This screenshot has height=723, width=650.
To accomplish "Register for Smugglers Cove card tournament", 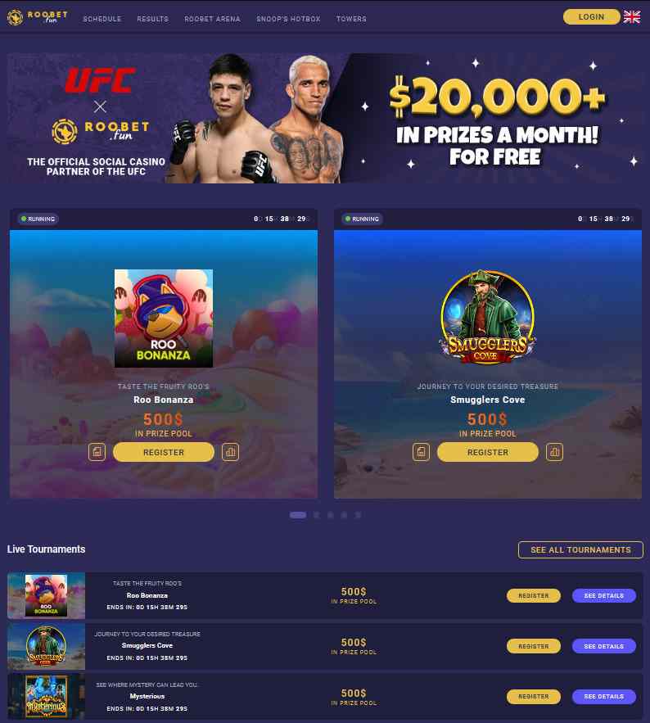I will [x=488, y=452].
